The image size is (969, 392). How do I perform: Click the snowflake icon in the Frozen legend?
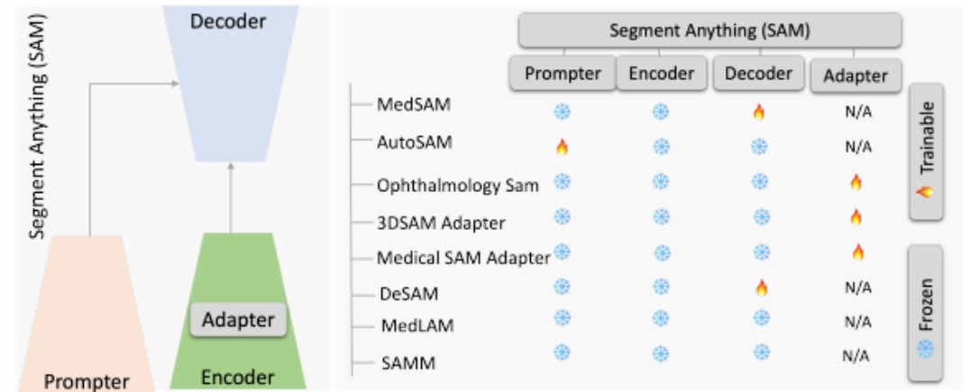coord(926,350)
